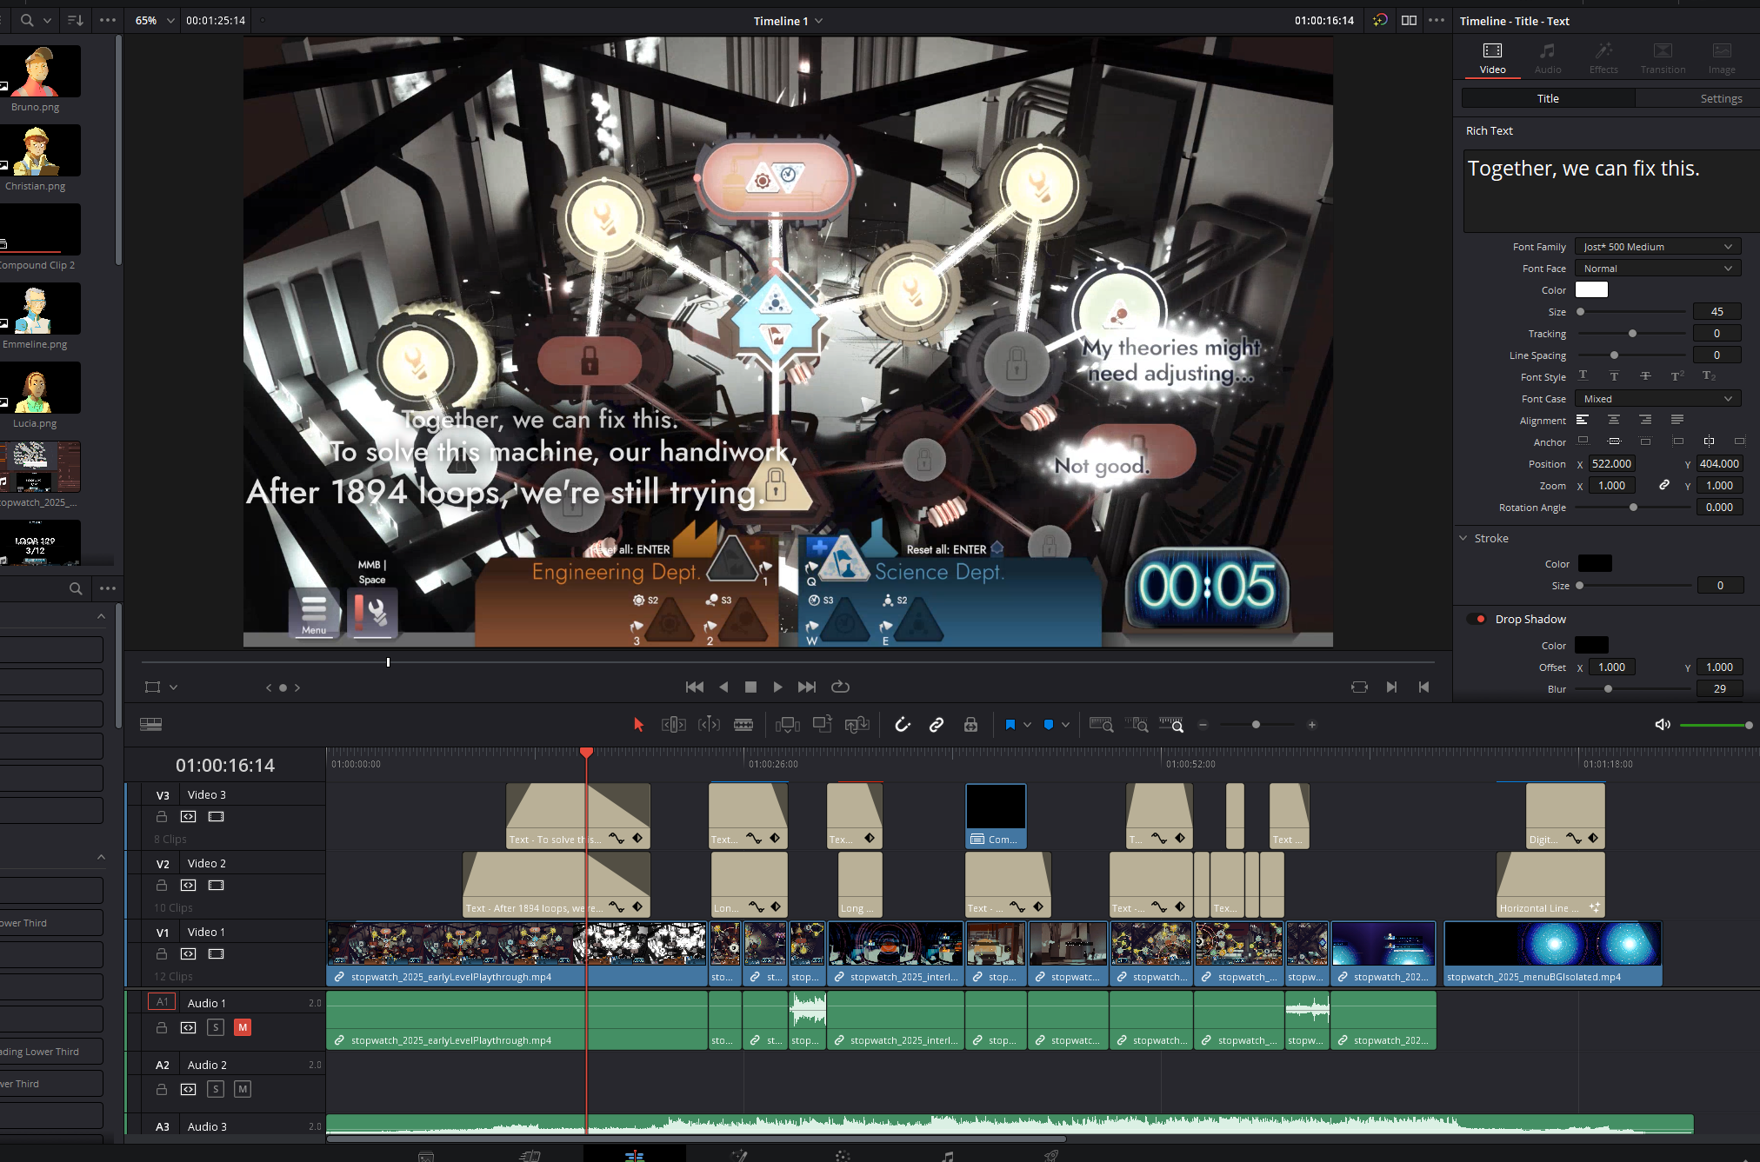This screenshot has width=1760, height=1162.
Task: Toggle timeline Snapping
Action: pyautogui.click(x=903, y=725)
